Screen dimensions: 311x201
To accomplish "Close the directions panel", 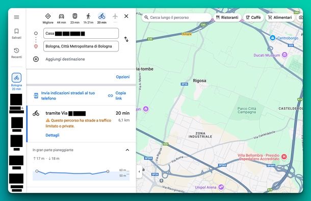I will coord(126,16).
